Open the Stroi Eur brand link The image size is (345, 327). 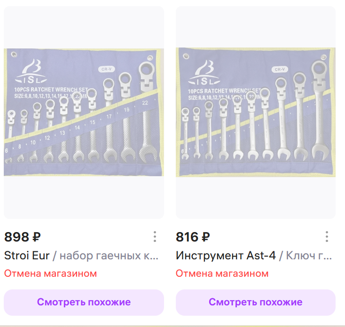27,256
